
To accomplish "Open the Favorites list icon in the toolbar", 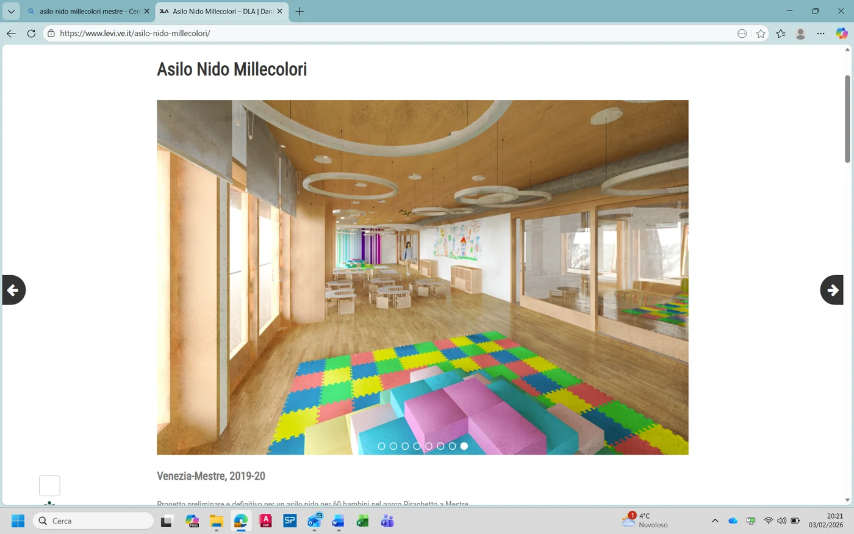I will click(781, 34).
